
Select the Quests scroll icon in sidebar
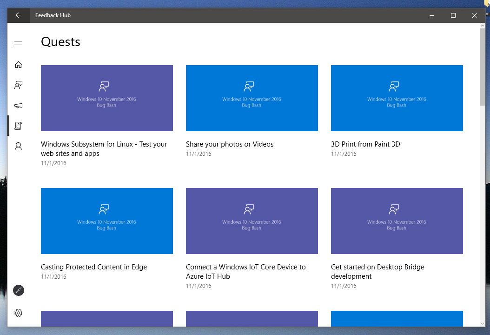point(19,126)
